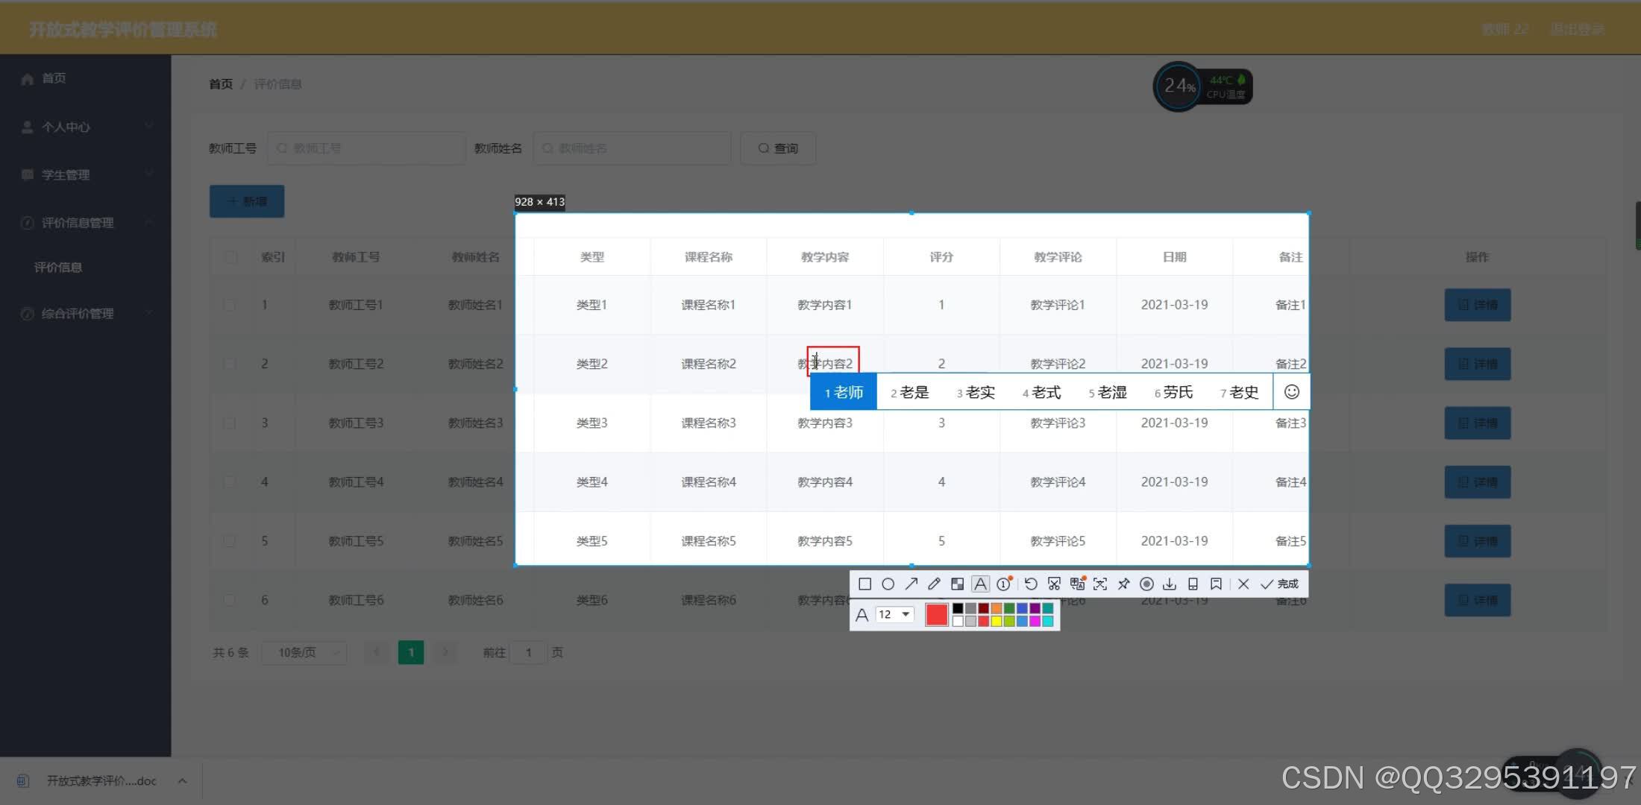
Task: Check the checkbox for row 教师工号1
Action: point(230,305)
